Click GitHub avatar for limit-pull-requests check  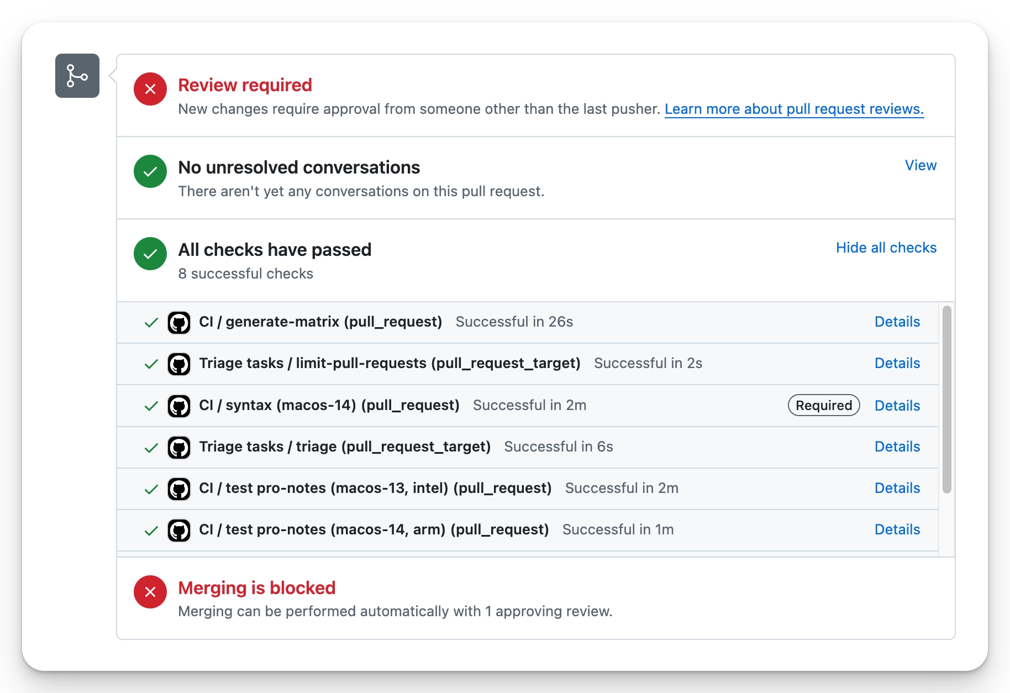179,364
